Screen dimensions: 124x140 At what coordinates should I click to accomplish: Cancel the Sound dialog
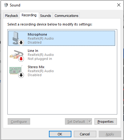coord(85,134)
